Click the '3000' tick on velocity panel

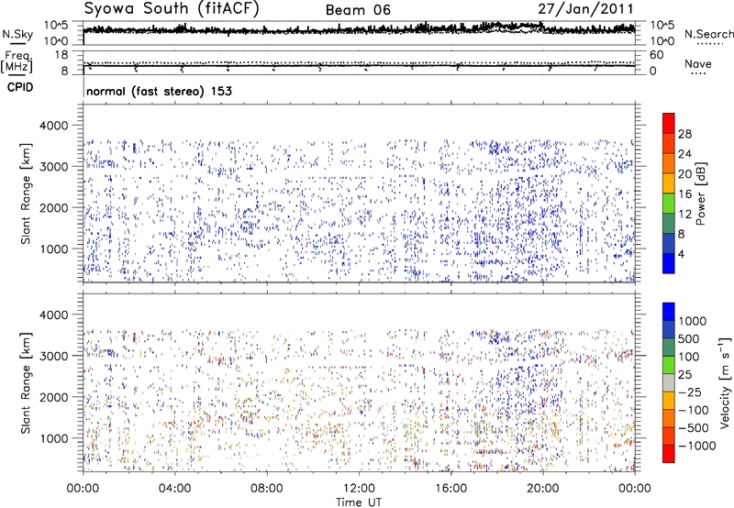(54, 356)
